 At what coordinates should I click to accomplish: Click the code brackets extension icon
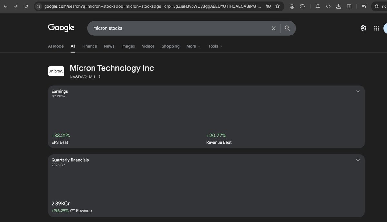click(x=328, y=6)
